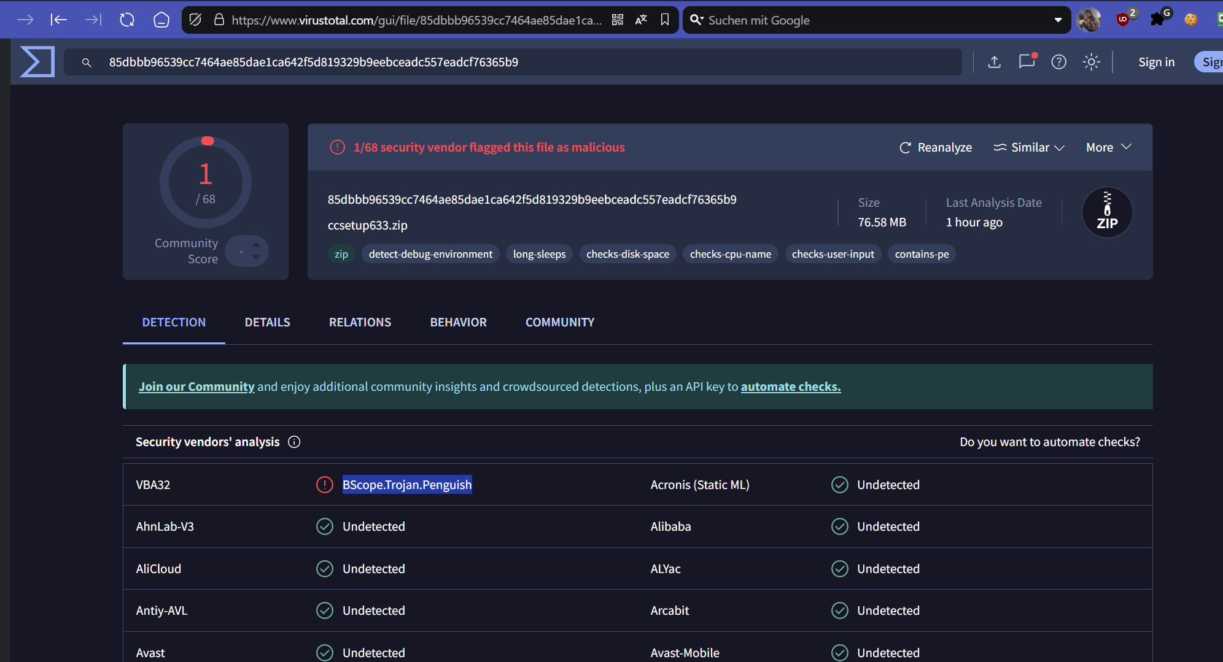Click the ALYac vendor name
Image resolution: width=1223 pixels, height=662 pixels.
click(x=666, y=569)
